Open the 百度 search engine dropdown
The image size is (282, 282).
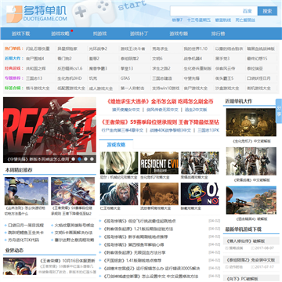pyautogui.click(x=248, y=11)
